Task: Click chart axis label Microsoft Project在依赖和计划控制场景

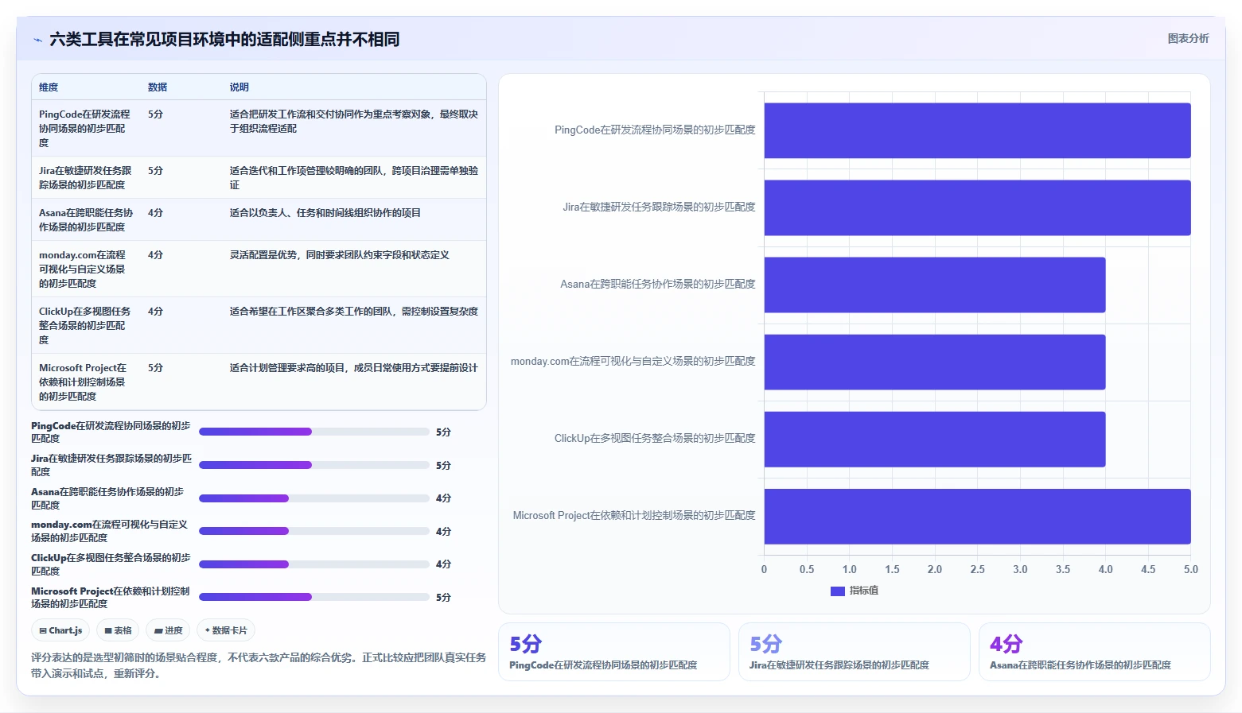Action: point(634,516)
